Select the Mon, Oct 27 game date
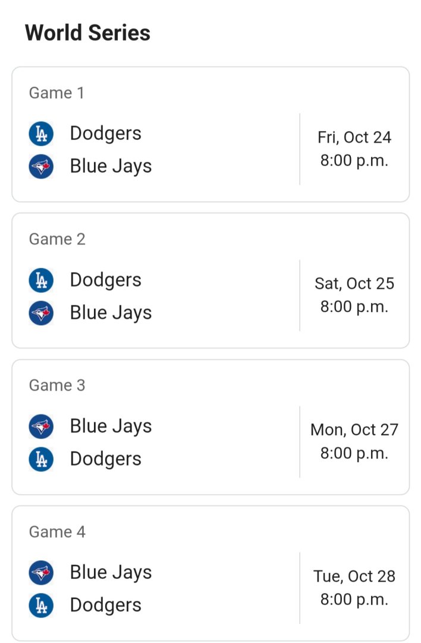The height and width of the screenshot is (643, 421). 354,430
